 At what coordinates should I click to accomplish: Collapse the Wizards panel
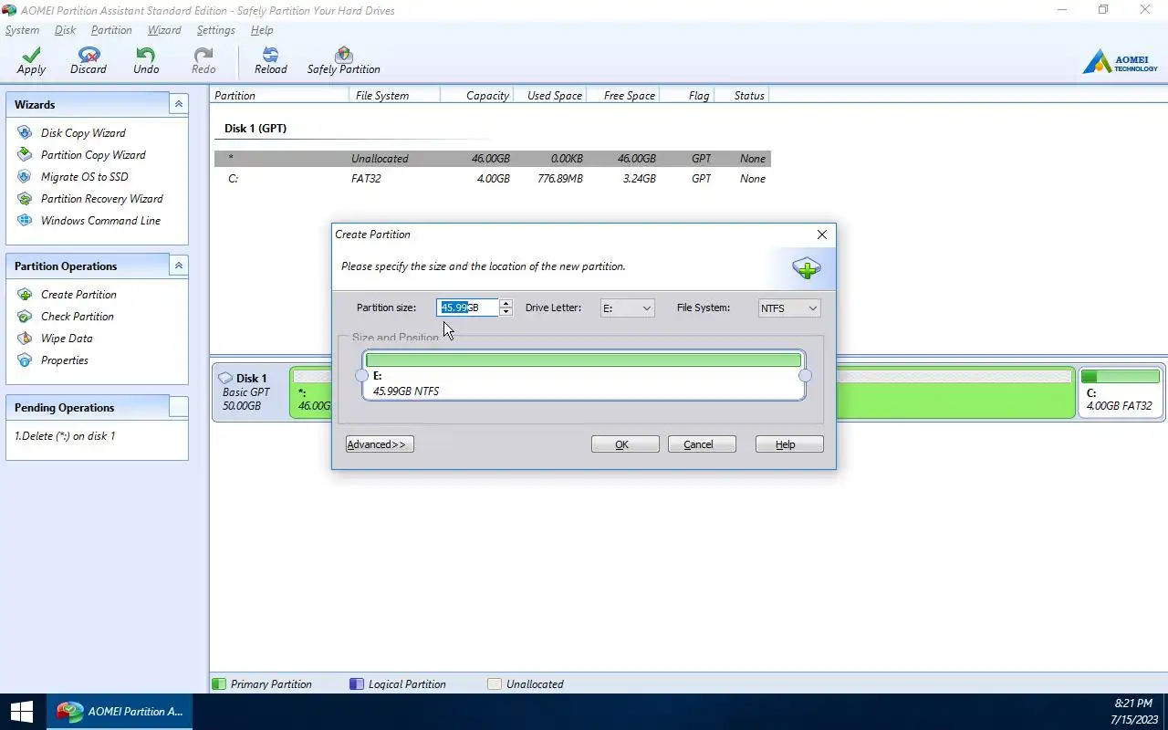179,104
